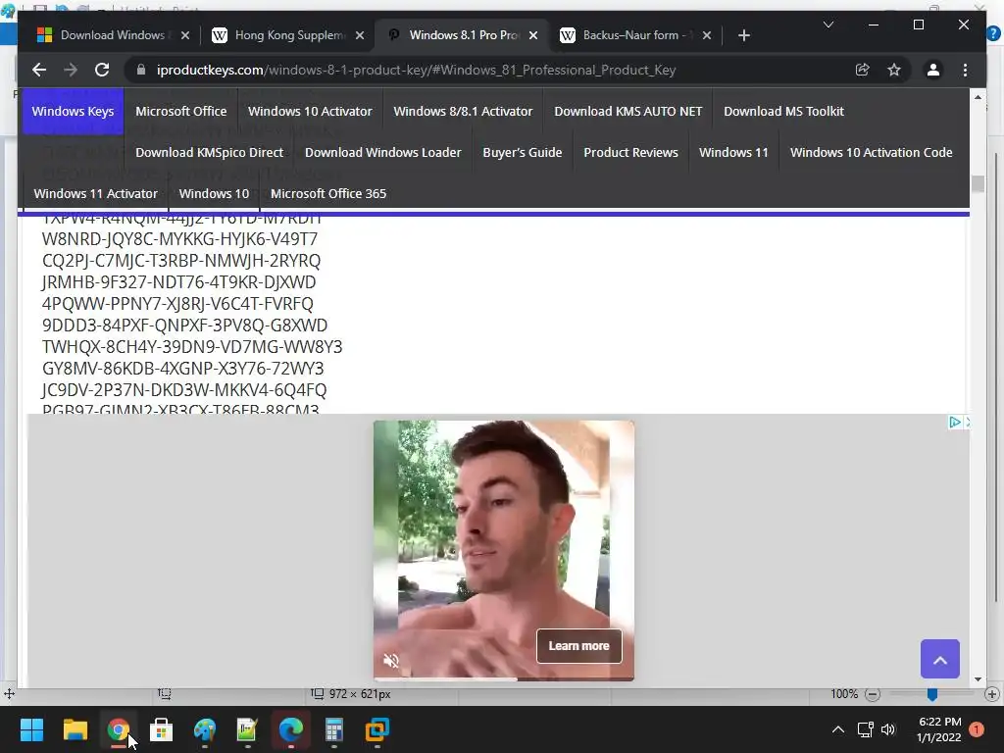The width and height of the screenshot is (1004, 753).
Task: Unmute the video ad speaker icon
Action: coord(390,660)
